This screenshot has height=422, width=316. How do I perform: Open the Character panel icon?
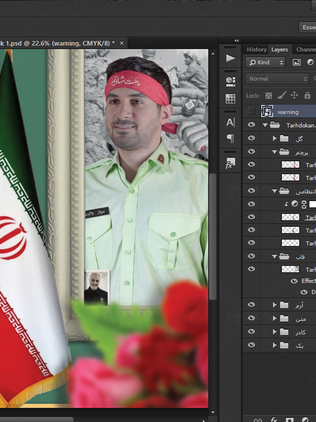(230, 122)
